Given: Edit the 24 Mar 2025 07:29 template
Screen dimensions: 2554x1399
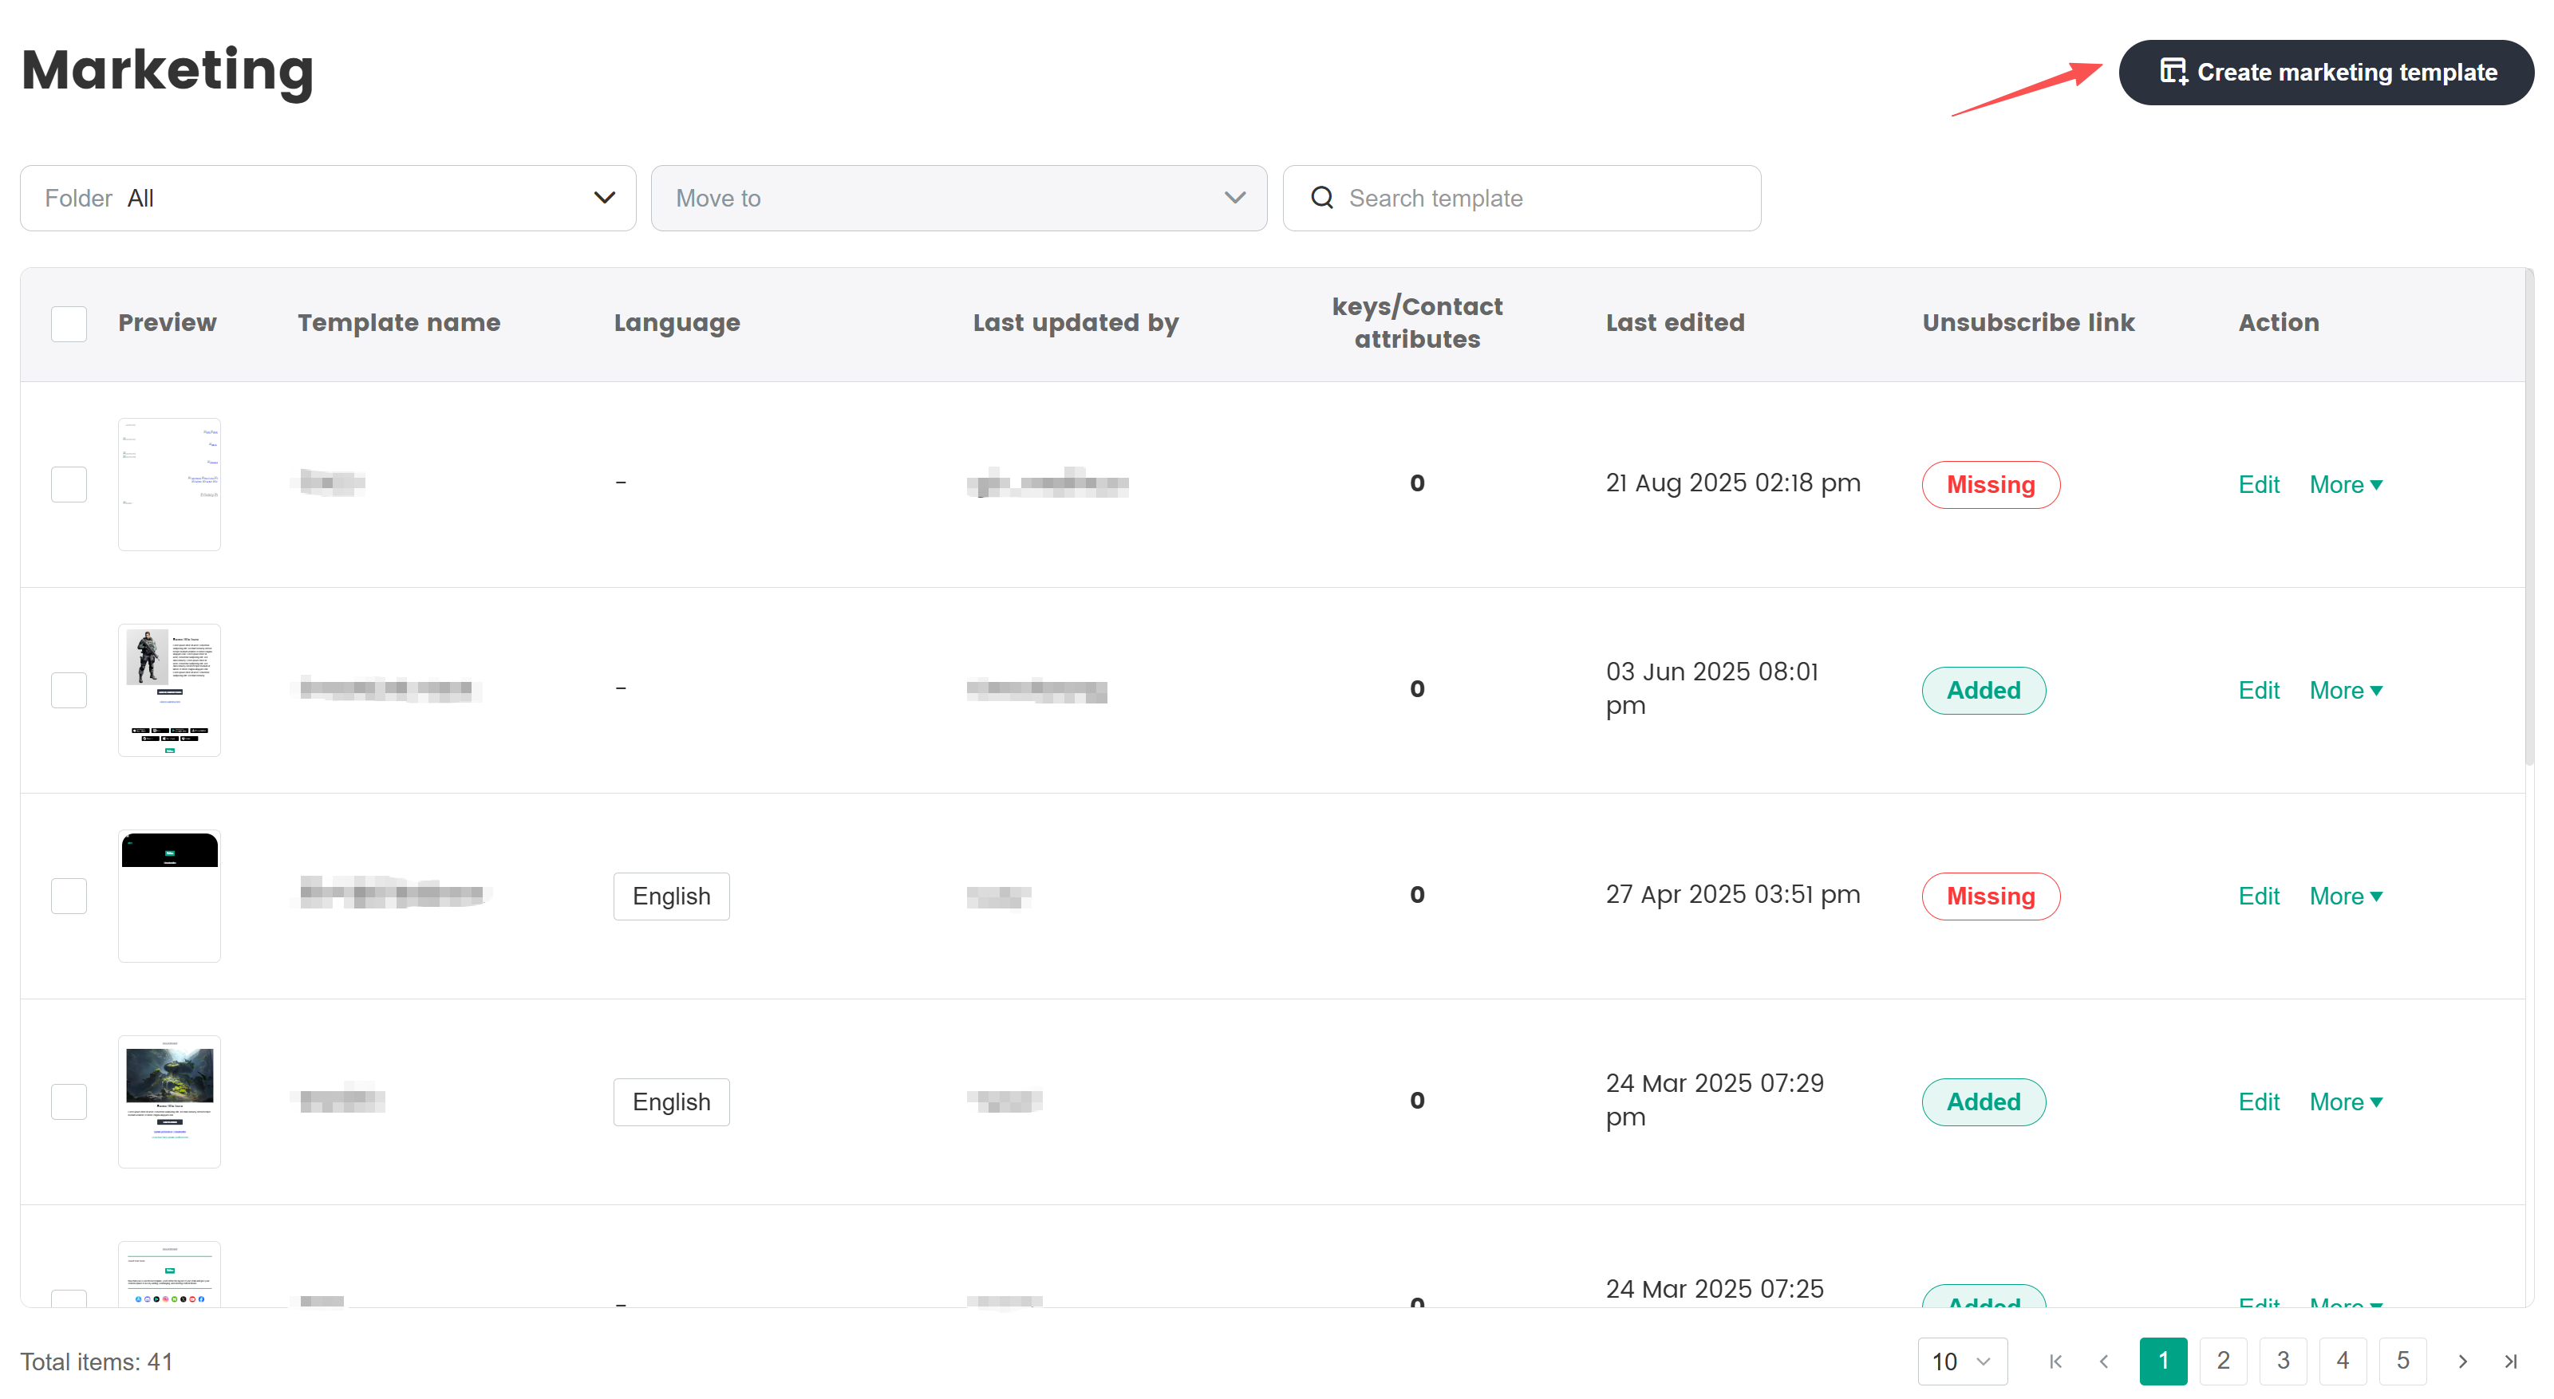Looking at the screenshot, I should pyautogui.click(x=2257, y=1101).
